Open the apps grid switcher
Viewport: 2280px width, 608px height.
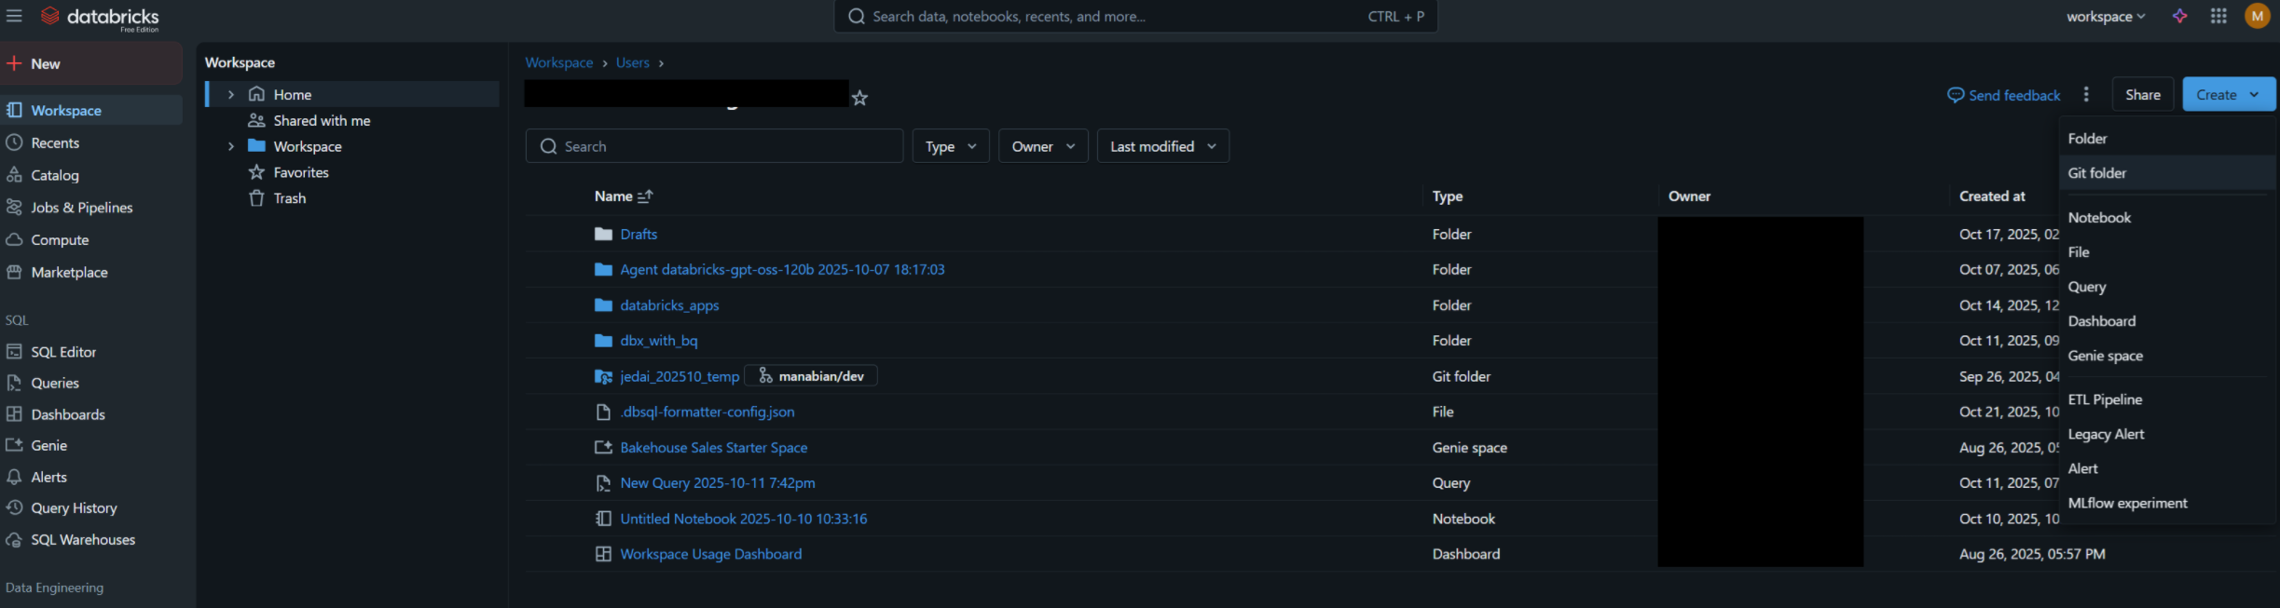pos(2218,16)
